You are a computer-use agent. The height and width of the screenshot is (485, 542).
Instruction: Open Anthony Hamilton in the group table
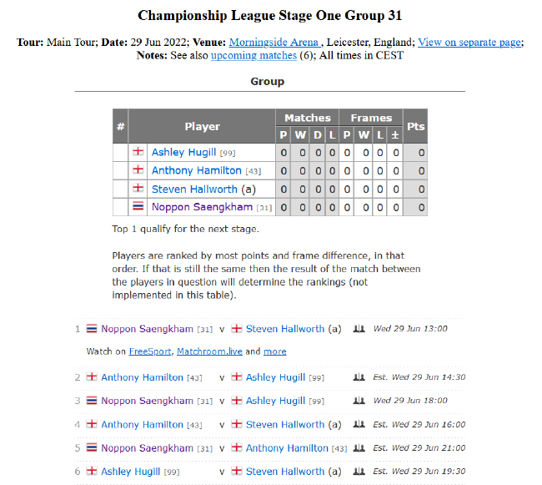click(196, 170)
